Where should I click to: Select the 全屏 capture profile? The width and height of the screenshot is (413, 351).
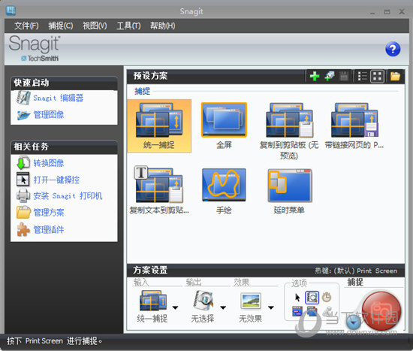click(225, 126)
